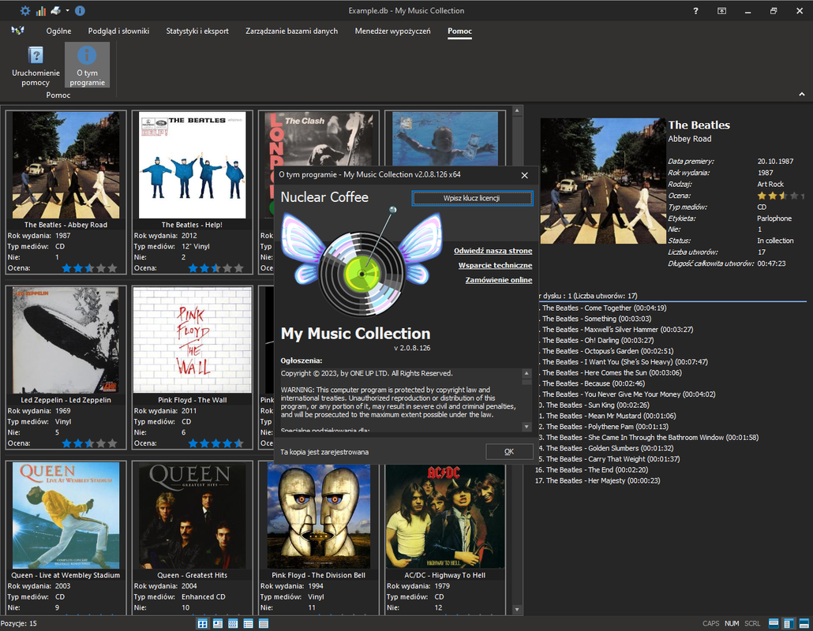Viewport: 813px width, 631px height.
Task: Select the Pomoc ribbon tab
Action: point(460,31)
